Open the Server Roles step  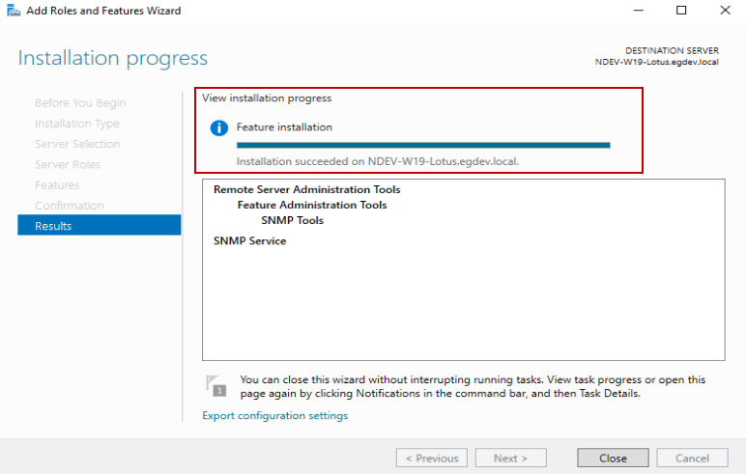(68, 164)
